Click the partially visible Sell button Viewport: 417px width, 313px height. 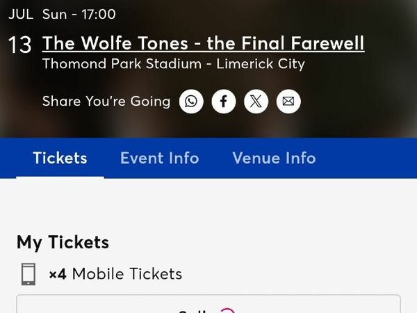point(208,304)
